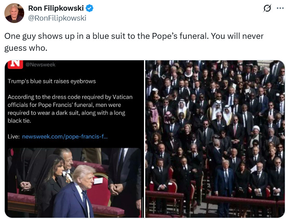Click the 'Live:' label before the link
This screenshot has width=288, height=219.
point(13,136)
